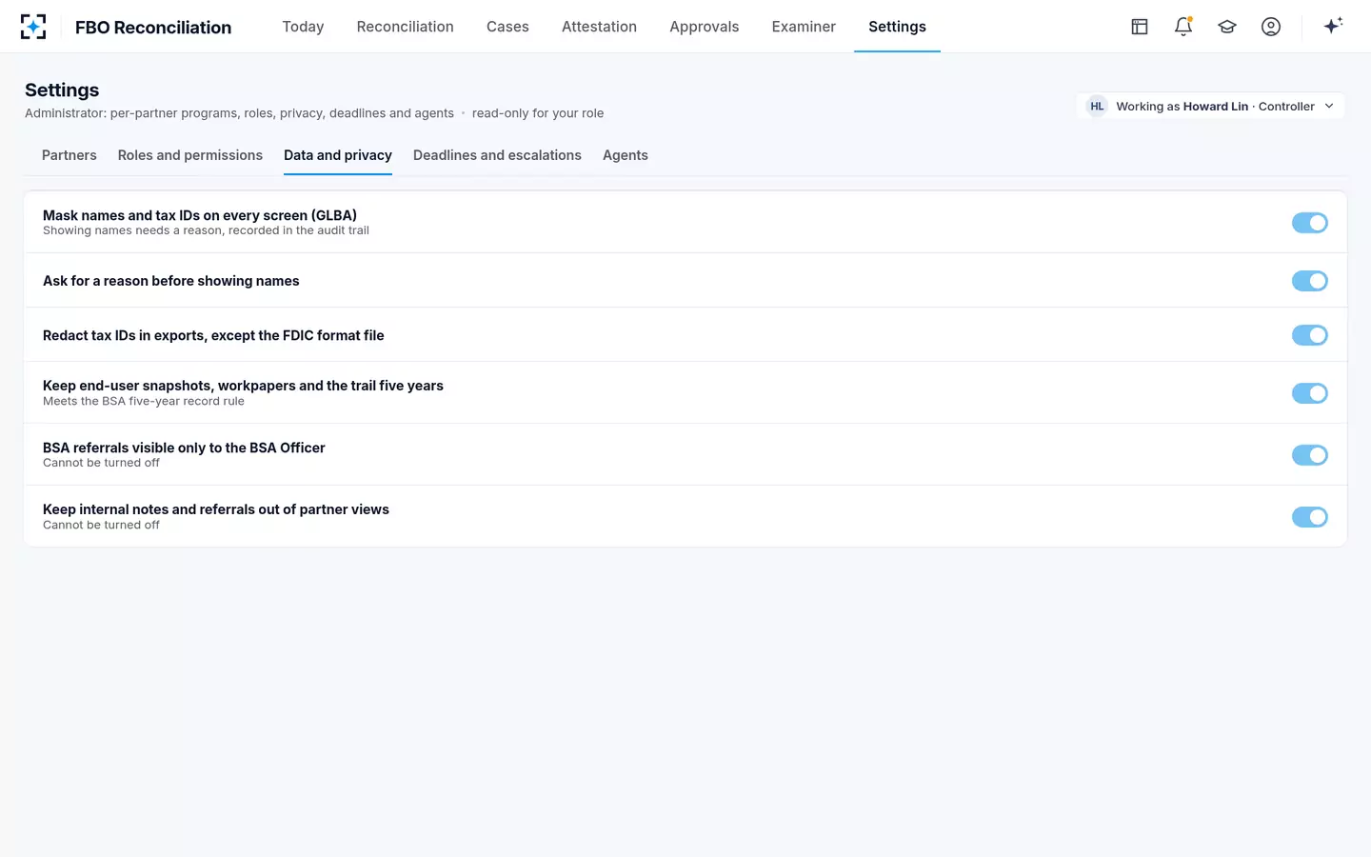The width and height of the screenshot is (1371, 857).
Task: Open the Examiner tab
Action: 804,27
